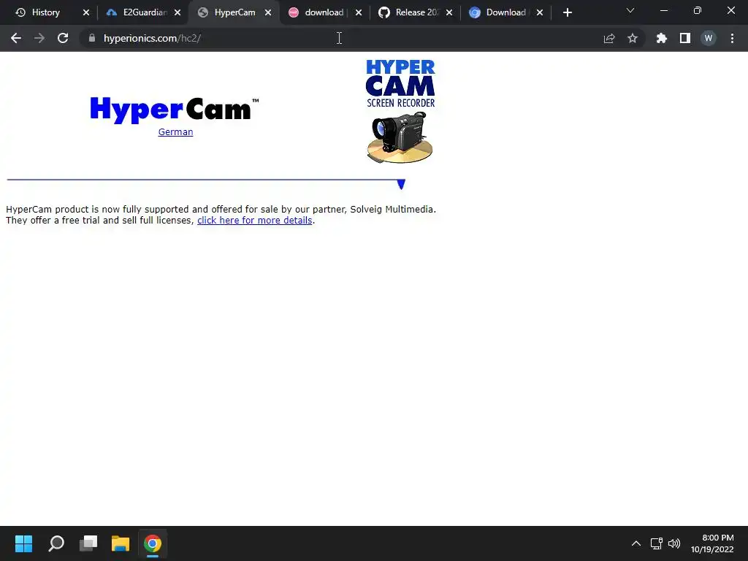Image resolution: width=748 pixels, height=561 pixels.
Task: Minimize the Chrome window
Action: (x=663, y=10)
